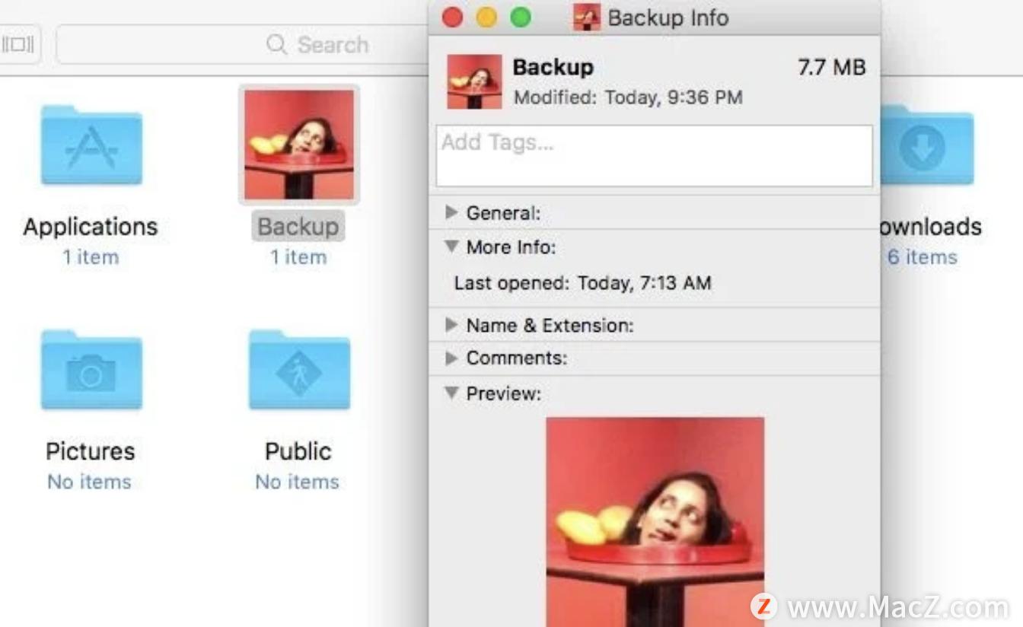
Task: Open the Downloads folder icon
Action: (x=927, y=146)
